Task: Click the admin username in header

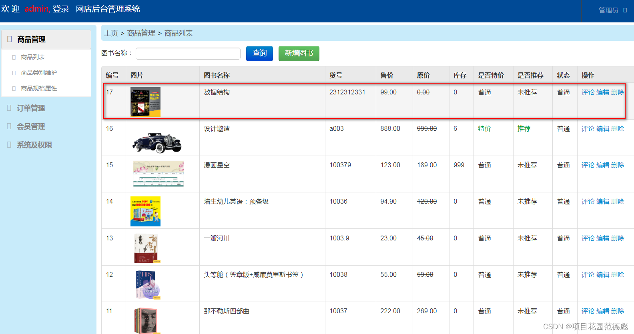Action: [37, 9]
